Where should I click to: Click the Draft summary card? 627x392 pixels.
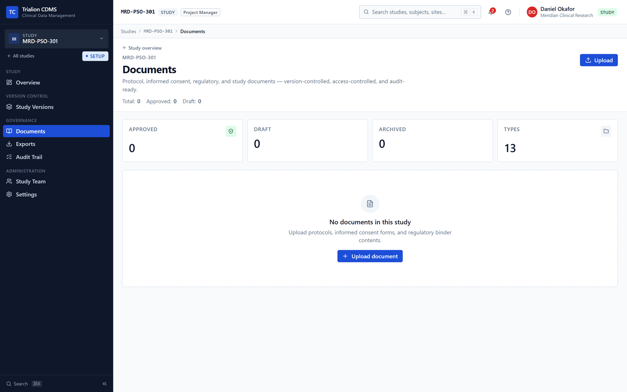click(307, 141)
